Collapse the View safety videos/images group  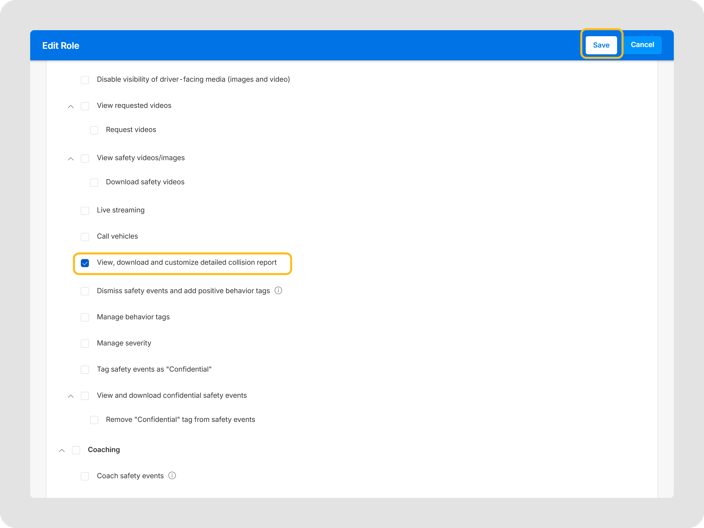click(x=71, y=158)
